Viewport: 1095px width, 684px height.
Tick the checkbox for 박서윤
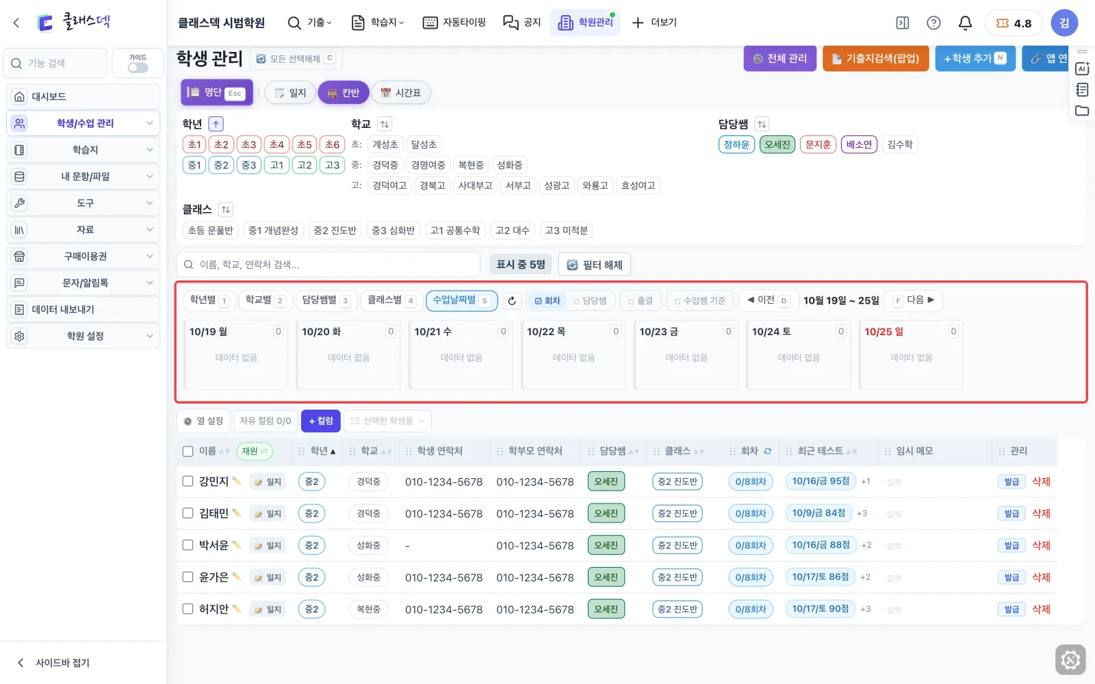point(188,545)
